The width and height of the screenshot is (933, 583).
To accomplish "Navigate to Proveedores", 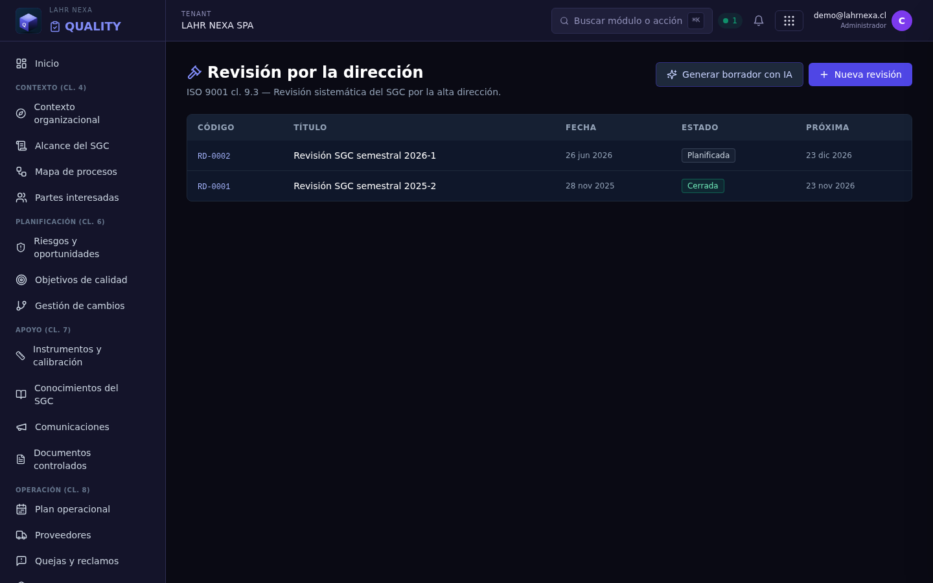I will click(x=82, y=535).
